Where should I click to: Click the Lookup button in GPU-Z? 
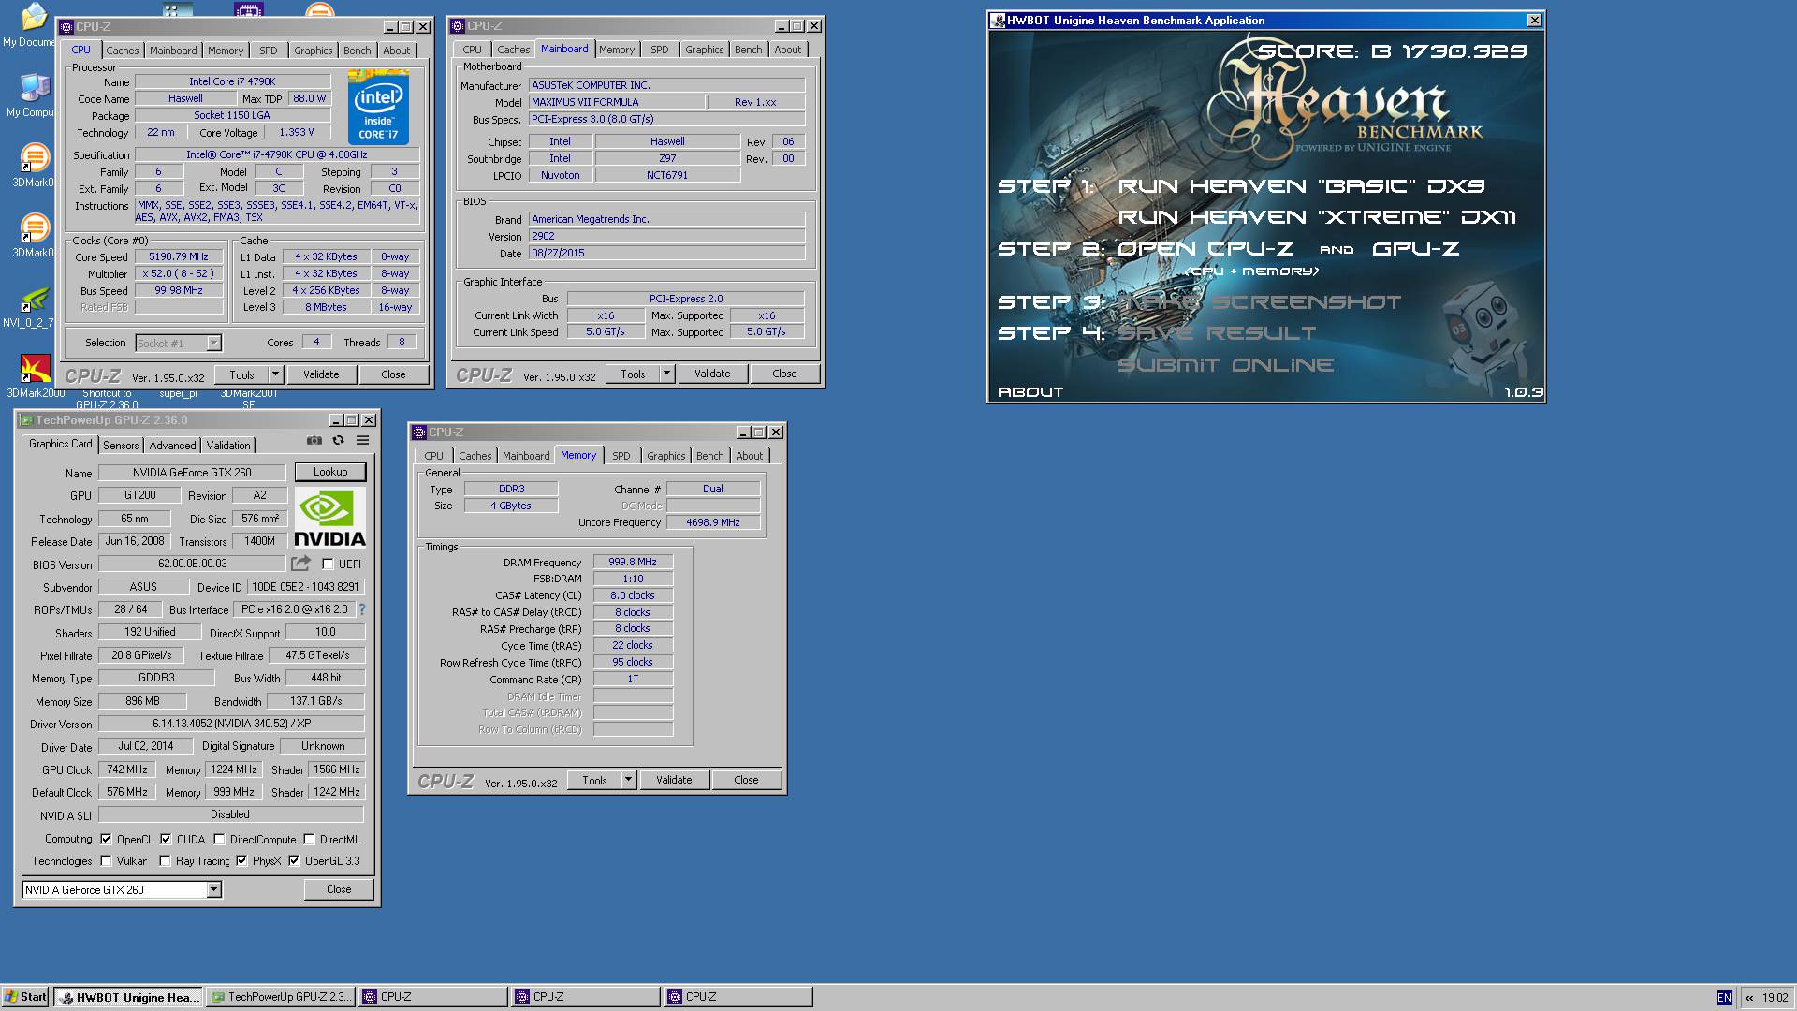click(x=330, y=472)
